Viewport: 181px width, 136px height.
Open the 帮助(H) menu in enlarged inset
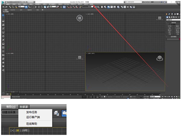point(11,107)
